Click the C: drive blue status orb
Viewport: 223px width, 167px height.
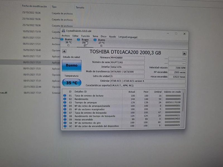pos(62,39)
